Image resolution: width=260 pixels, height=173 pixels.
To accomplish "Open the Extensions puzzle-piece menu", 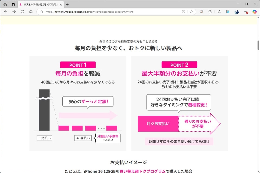I will 210,12.
